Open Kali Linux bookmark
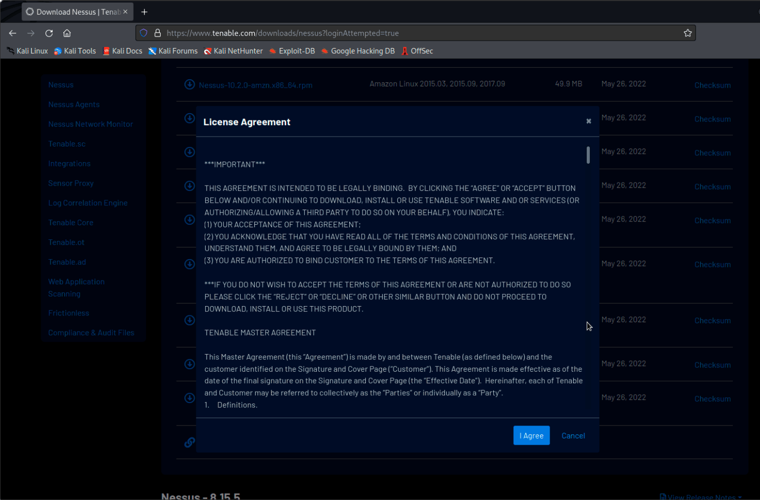 click(27, 51)
